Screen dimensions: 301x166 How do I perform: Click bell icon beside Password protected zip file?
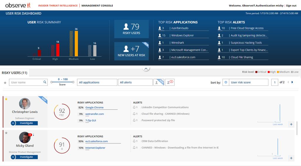click(x=134, y=120)
